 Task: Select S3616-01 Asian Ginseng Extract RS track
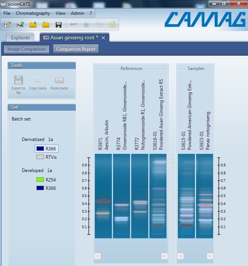pos(158,196)
